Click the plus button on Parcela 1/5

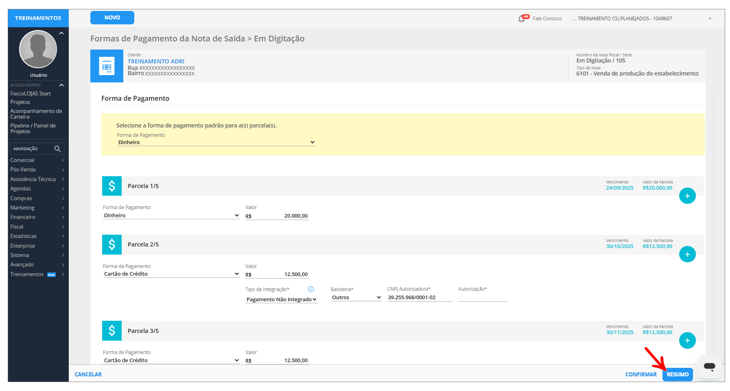(687, 196)
